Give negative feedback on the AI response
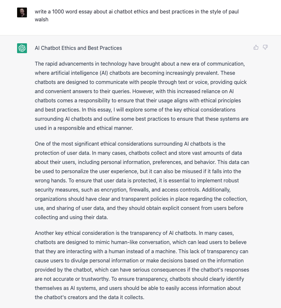Image resolution: width=281 pixels, height=308 pixels. coord(265,47)
